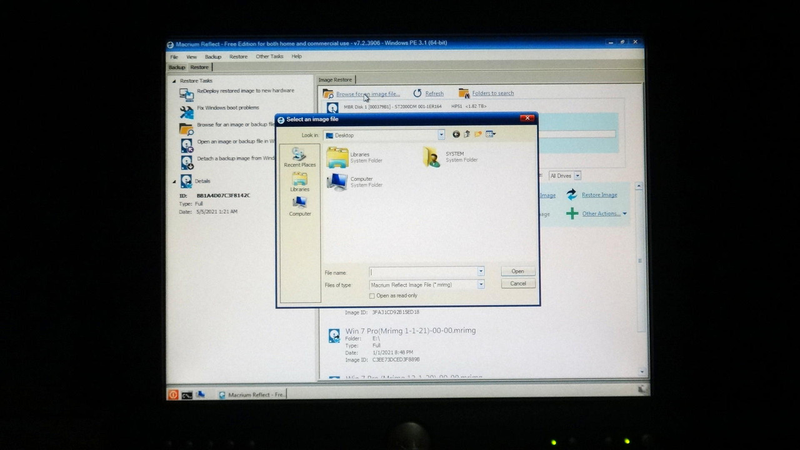
Task: Create new folder via dialog toolbar icon
Action: [x=478, y=134]
